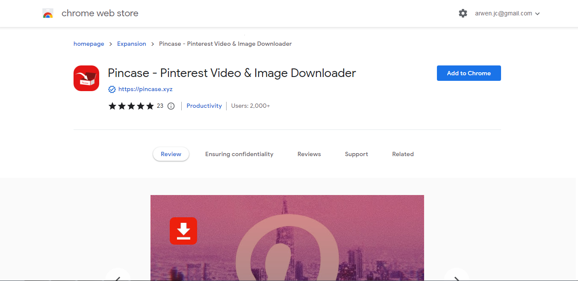This screenshot has width=578, height=281.
Task: Click the Add to Chrome button
Action: coord(469,73)
